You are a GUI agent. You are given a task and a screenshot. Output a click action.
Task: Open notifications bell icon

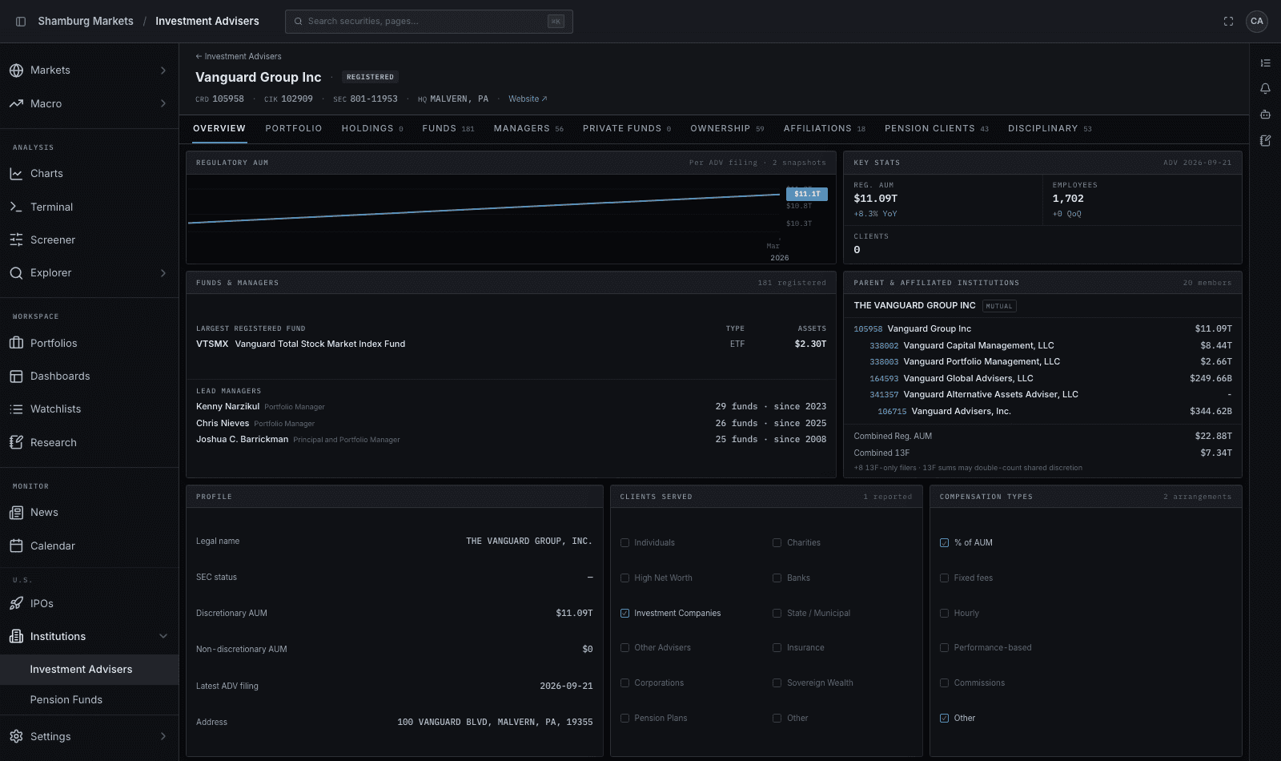[1265, 89]
